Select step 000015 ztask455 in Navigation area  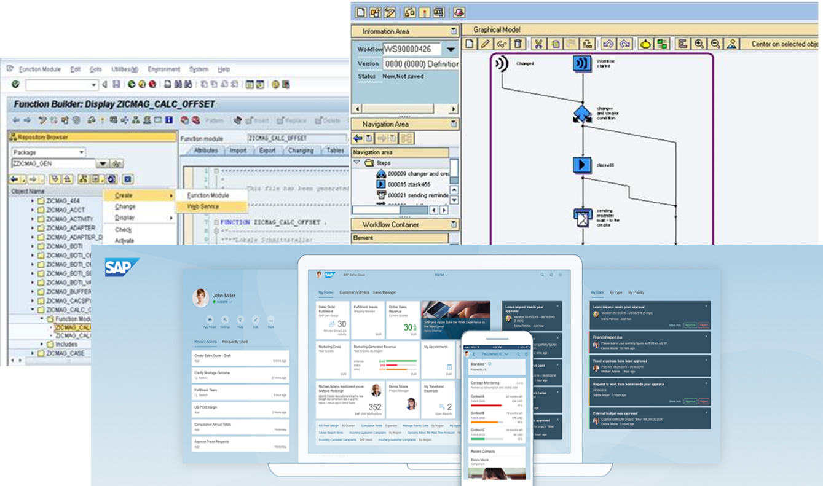coord(409,184)
